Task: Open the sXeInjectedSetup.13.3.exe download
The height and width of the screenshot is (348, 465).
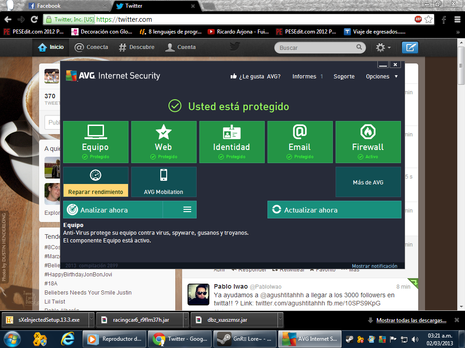Action: 45,320
